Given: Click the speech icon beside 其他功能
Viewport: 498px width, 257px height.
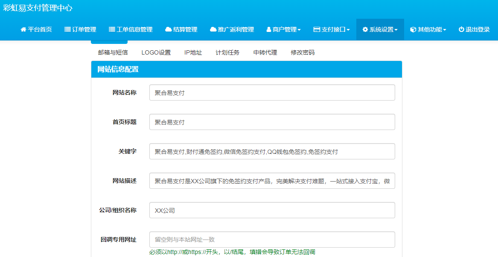Looking at the screenshot, I should 412,29.
